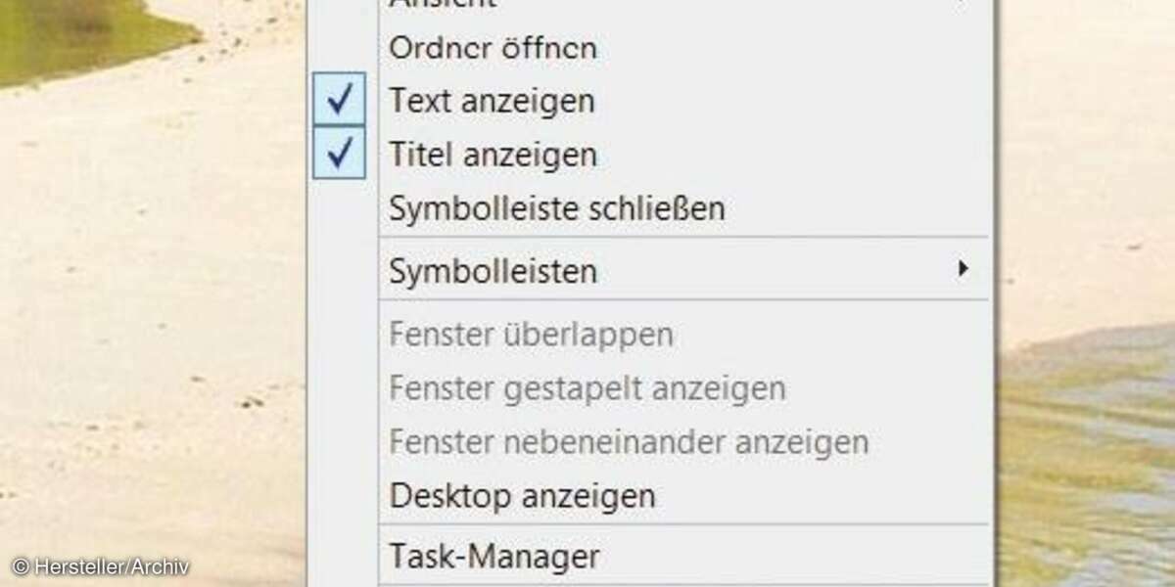1175x587 pixels.
Task: Click "Fenster gestapelt anzeigen"
Action: coord(587,387)
